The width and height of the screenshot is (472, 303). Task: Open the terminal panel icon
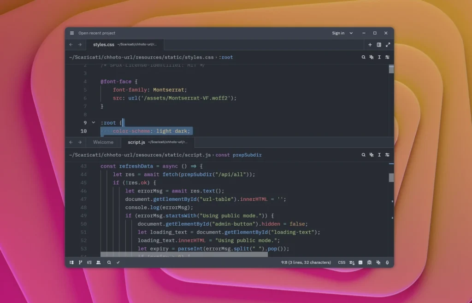[360, 262]
